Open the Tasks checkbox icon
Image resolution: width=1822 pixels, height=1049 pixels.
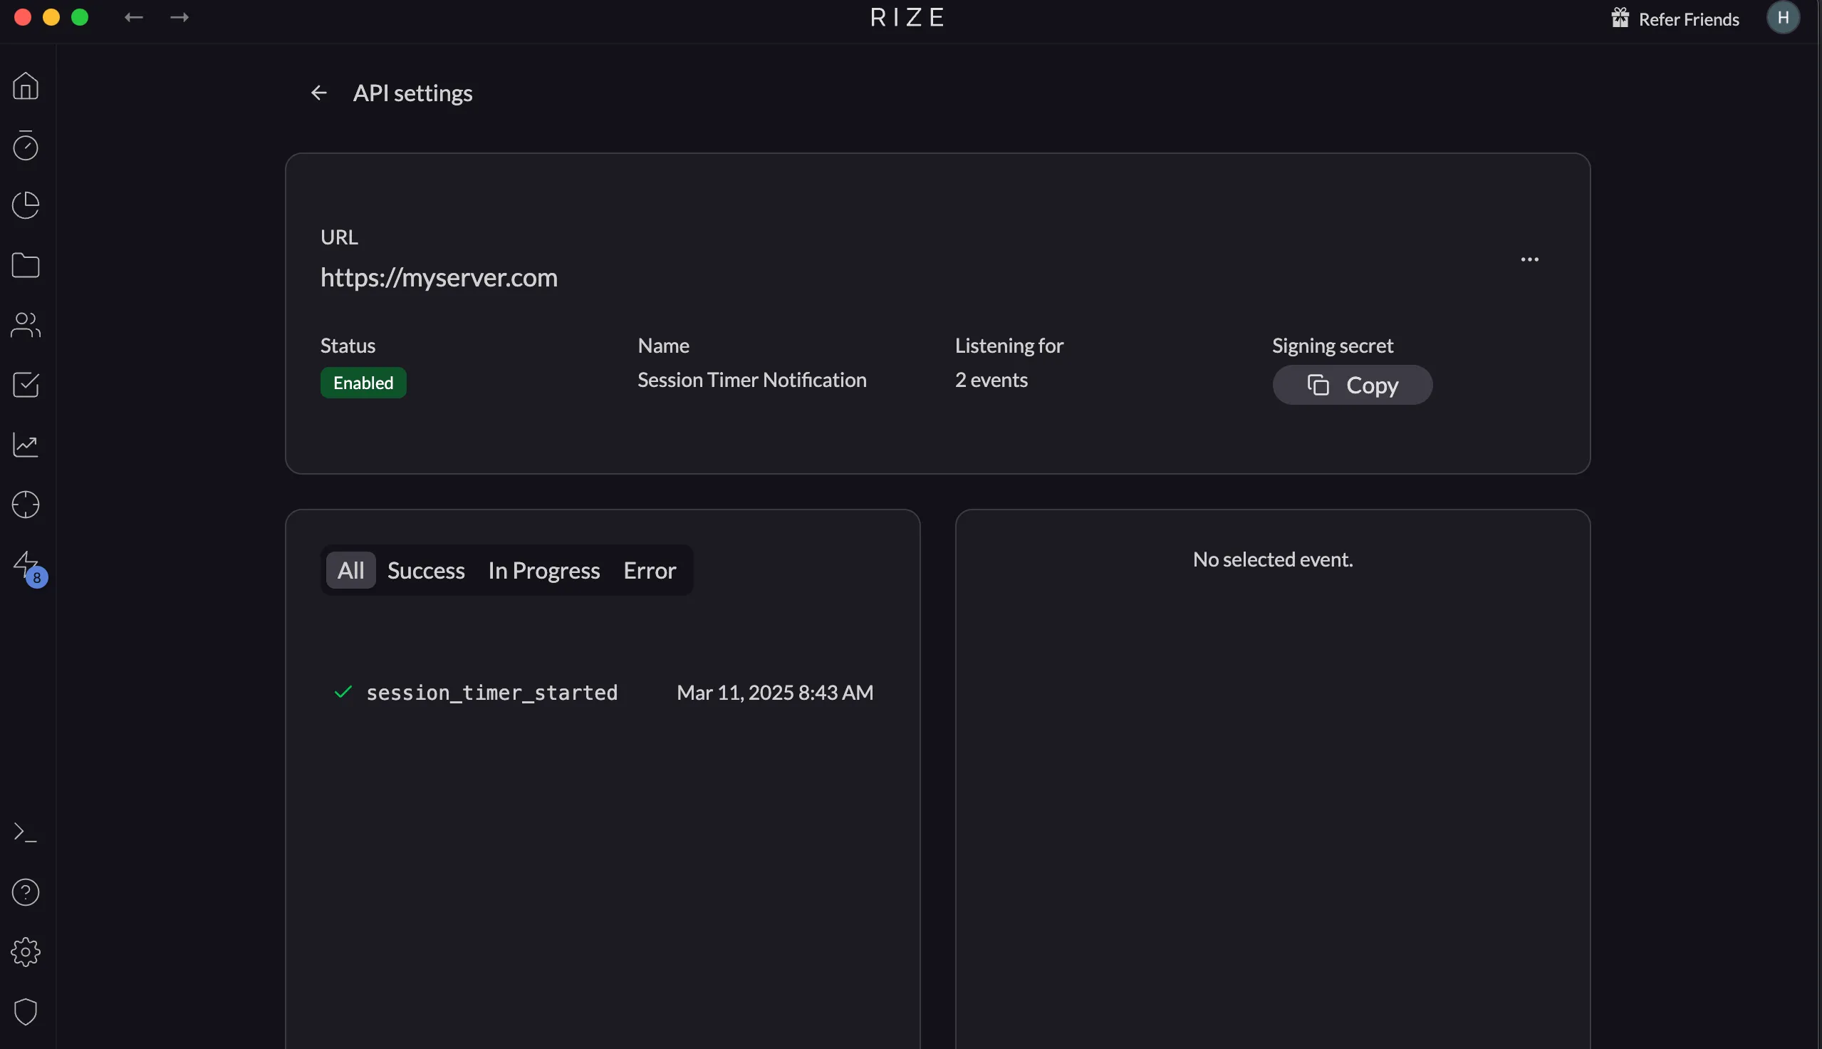pos(26,385)
